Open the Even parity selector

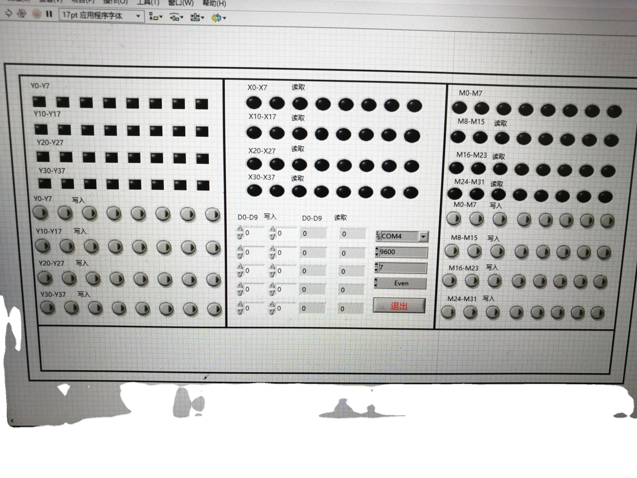point(401,283)
